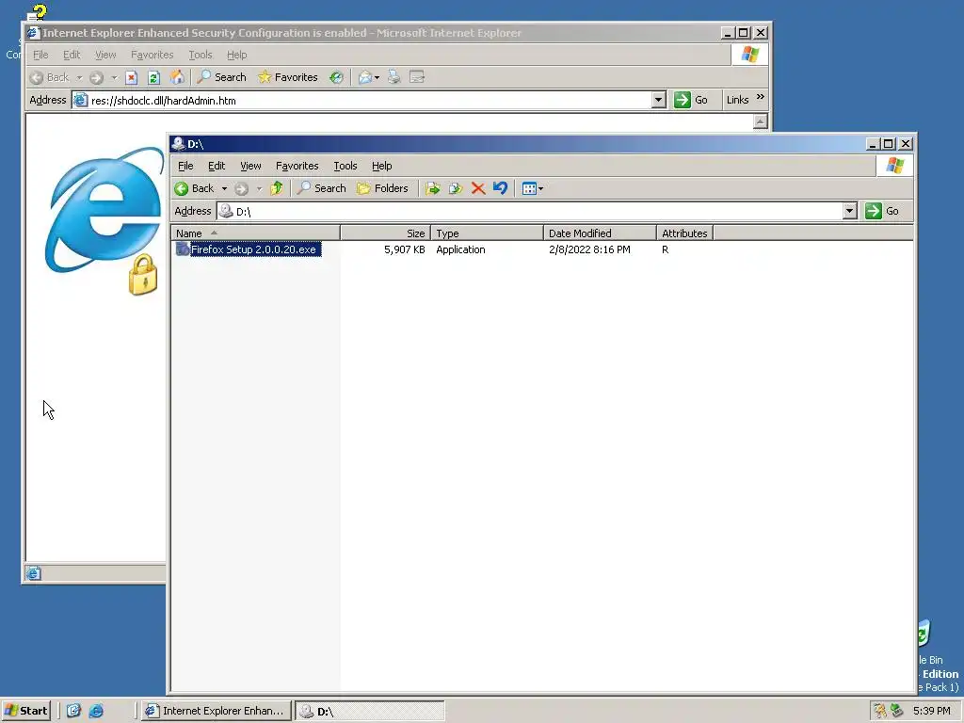
Task: Open the File menu in D:\ window
Action: pos(185,166)
